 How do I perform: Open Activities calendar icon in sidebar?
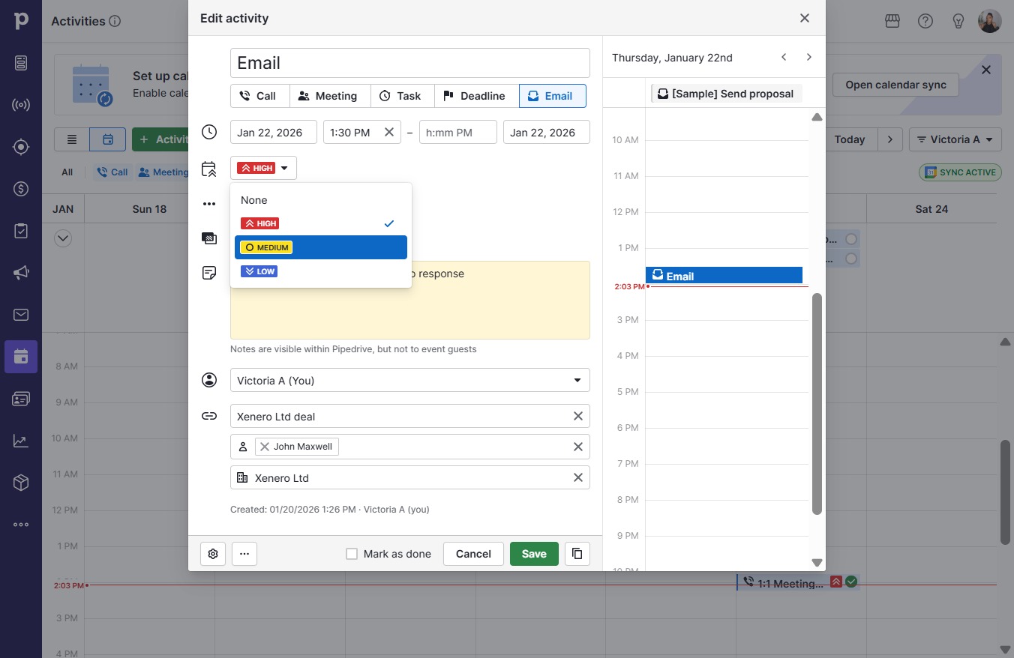(x=21, y=357)
